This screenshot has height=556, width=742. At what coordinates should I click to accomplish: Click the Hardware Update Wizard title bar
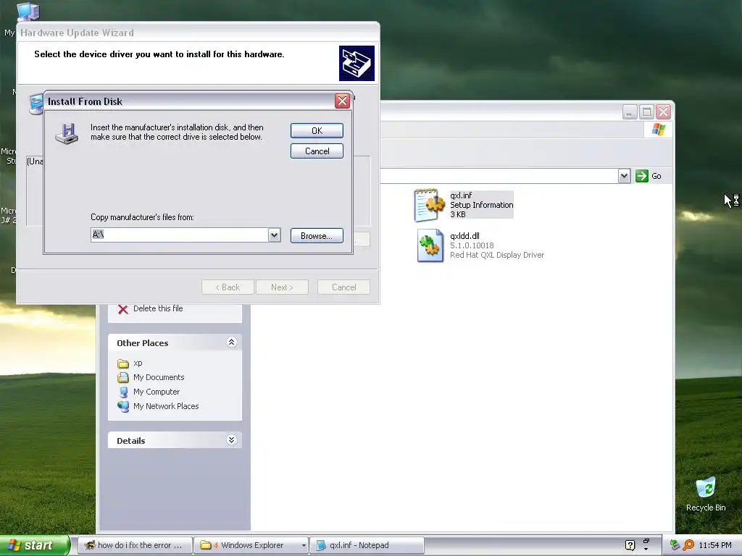click(199, 33)
